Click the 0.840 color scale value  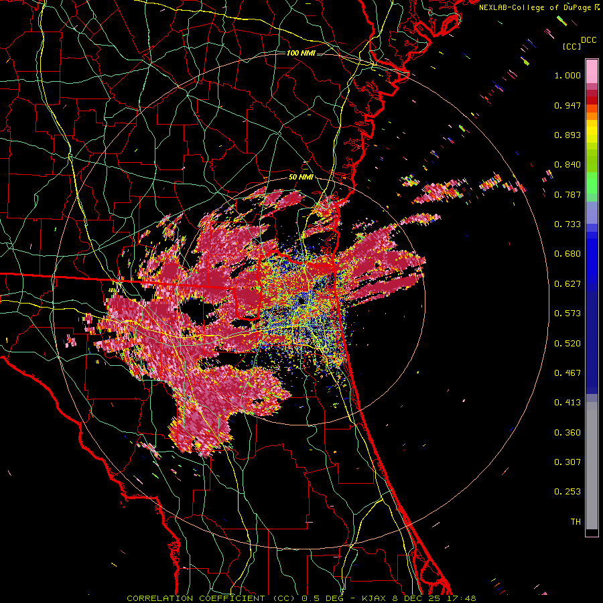pos(567,165)
